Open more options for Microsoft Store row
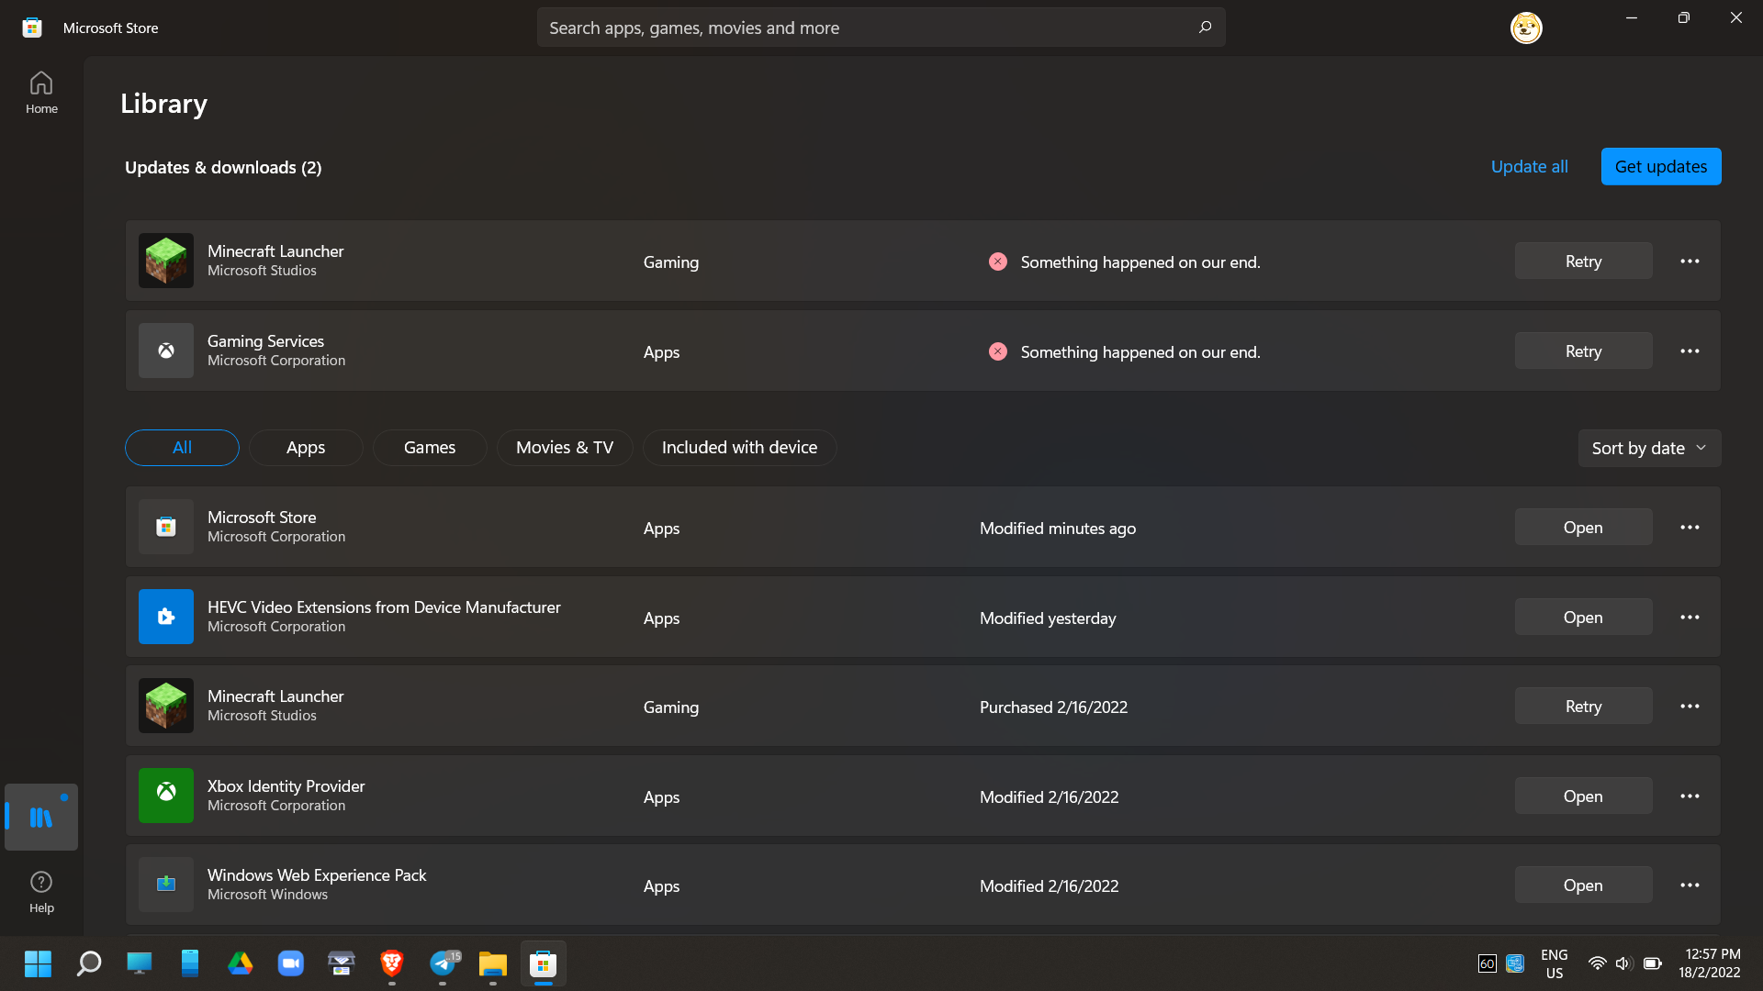This screenshot has width=1763, height=991. 1690,528
